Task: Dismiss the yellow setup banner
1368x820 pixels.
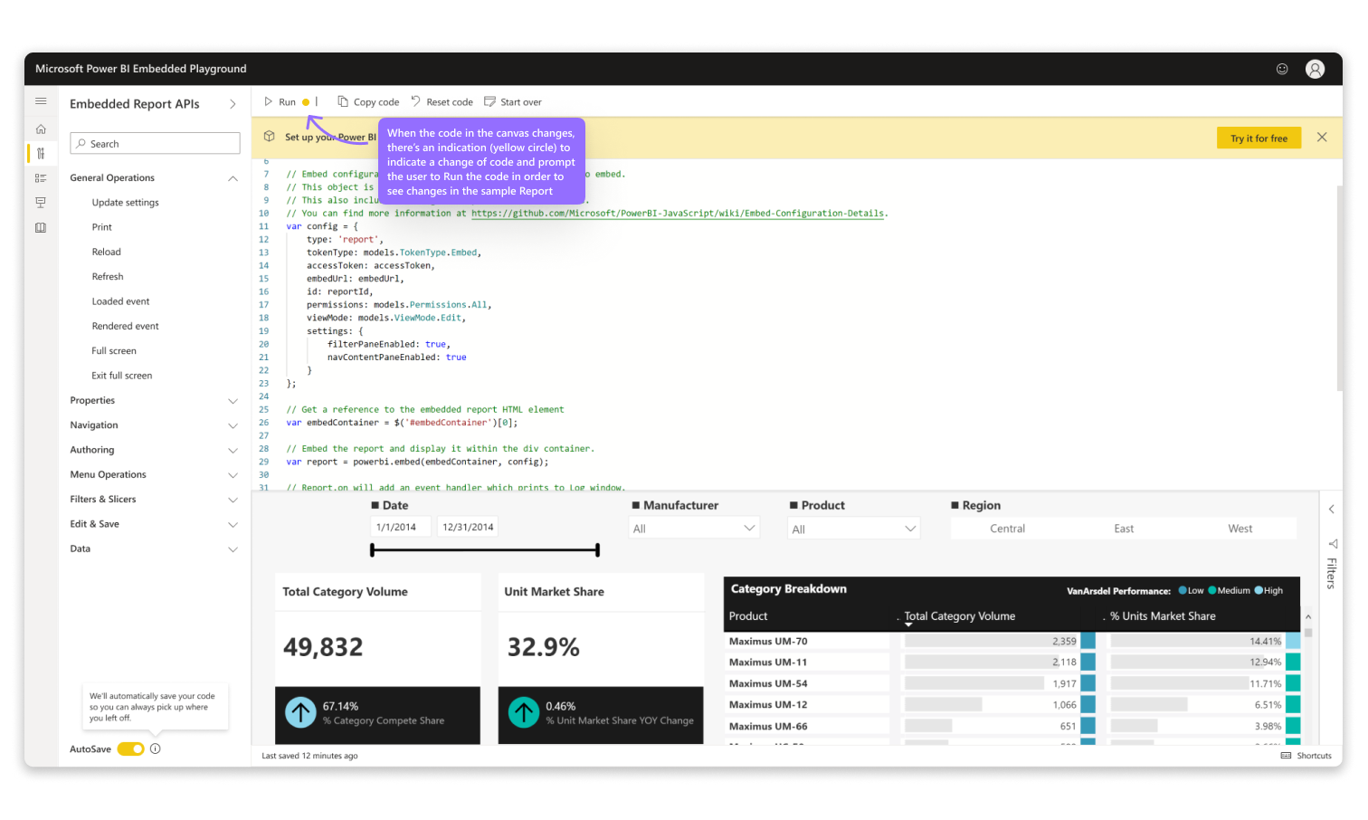Action: pyautogui.click(x=1322, y=138)
